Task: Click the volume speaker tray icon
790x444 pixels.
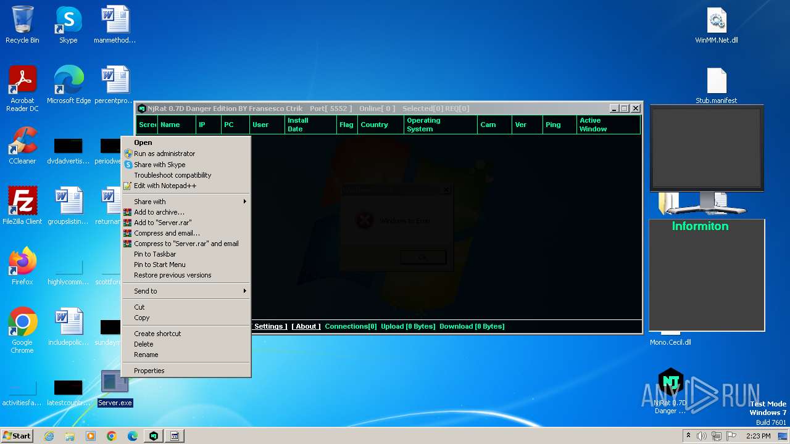Action: [x=702, y=436]
